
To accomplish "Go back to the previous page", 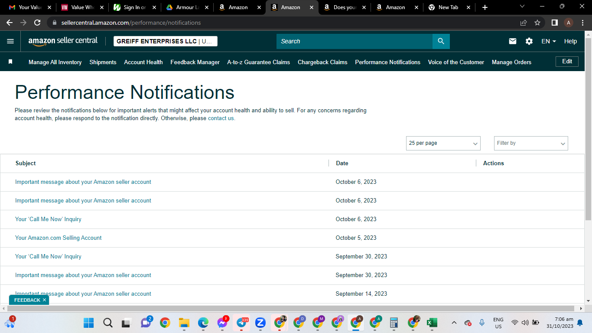I will (x=10, y=23).
